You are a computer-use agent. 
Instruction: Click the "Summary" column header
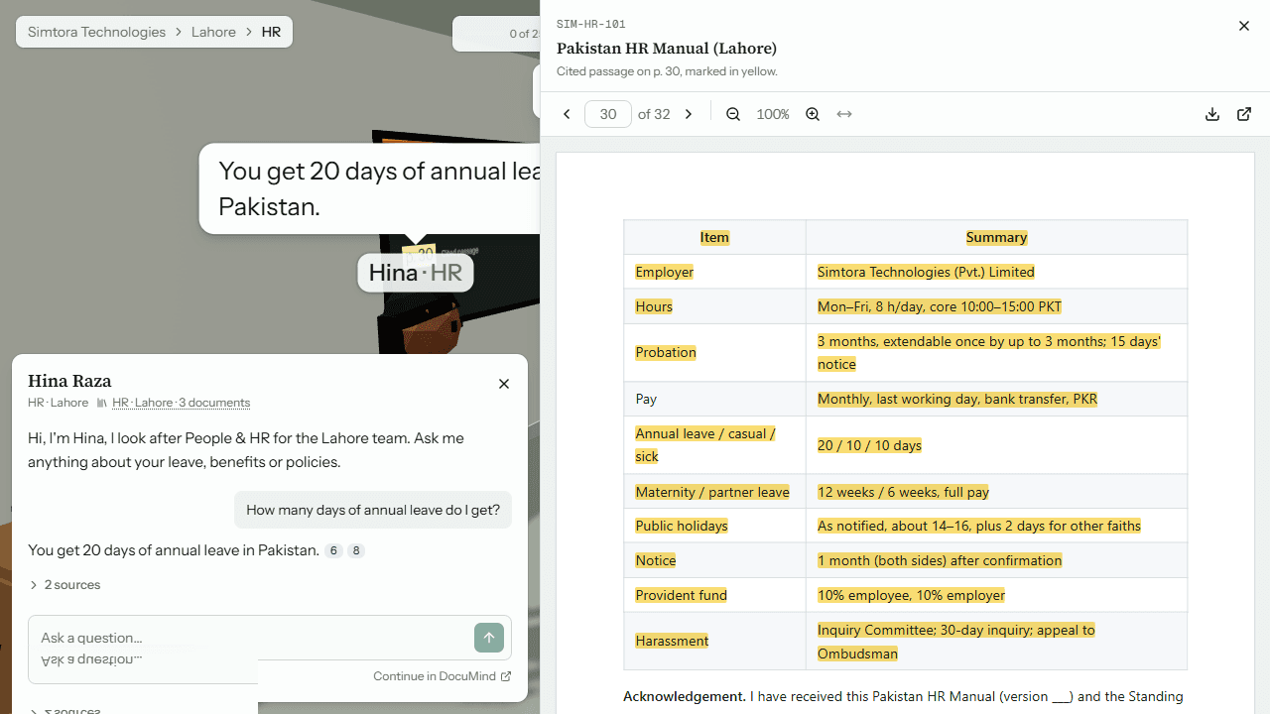pos(996,237)
